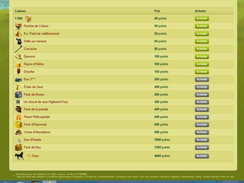
Task: Click the Pactole de Crésus cauldron icon
Action: pyautogui.click(x=18, y=26)
